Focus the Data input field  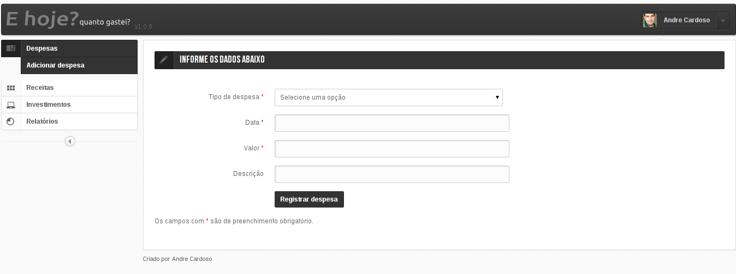392,123
